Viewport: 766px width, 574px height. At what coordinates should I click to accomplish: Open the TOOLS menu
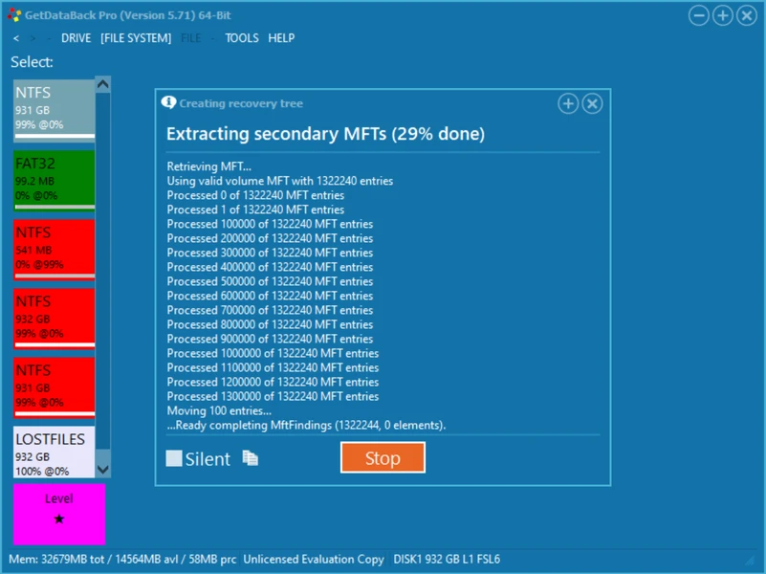point(242,38)
